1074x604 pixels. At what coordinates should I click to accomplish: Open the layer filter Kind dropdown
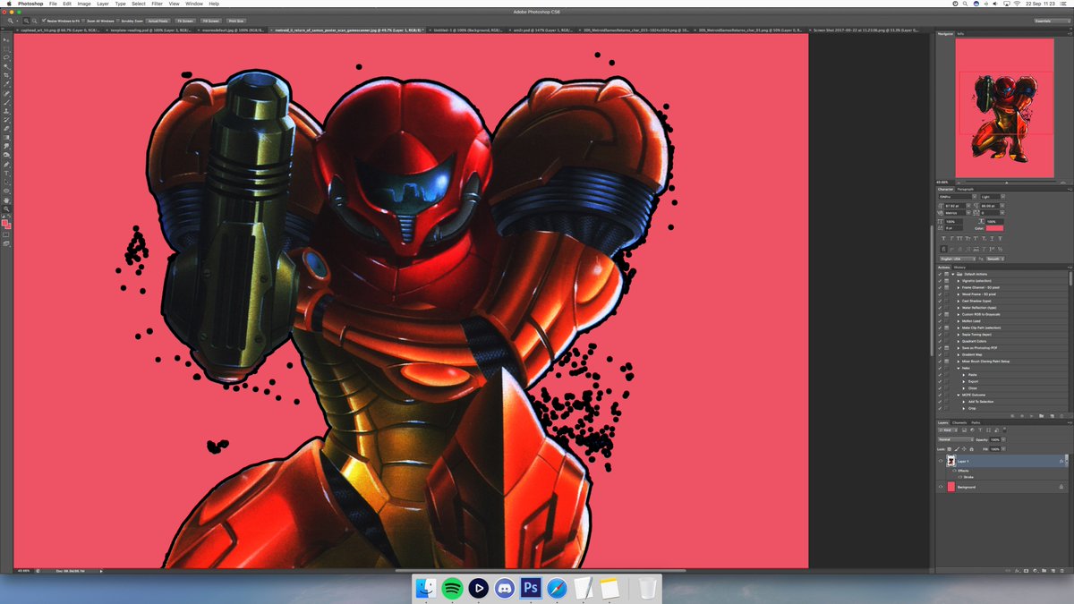(x=948, y=430)
